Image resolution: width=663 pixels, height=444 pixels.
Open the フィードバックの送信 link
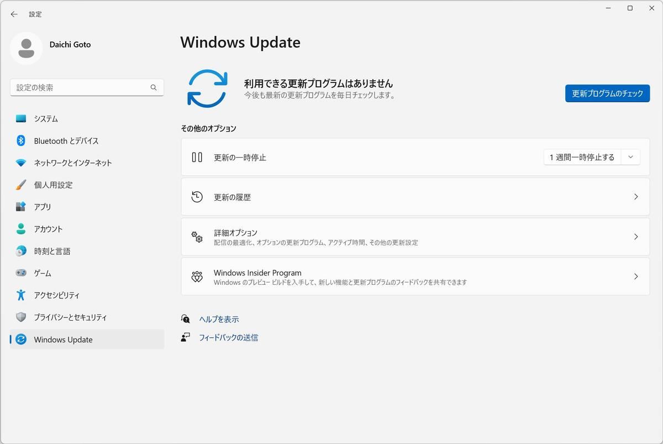click(x=228, y=337)
